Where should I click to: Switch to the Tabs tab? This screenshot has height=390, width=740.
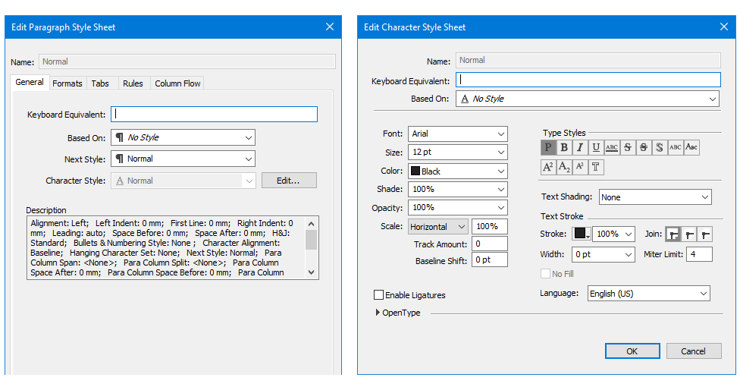point(100,83)
